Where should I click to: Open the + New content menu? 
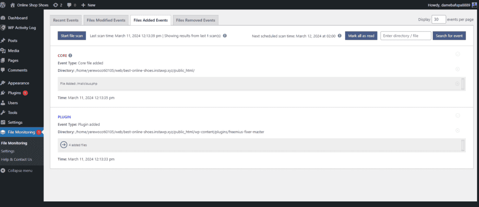coord(88,5)
